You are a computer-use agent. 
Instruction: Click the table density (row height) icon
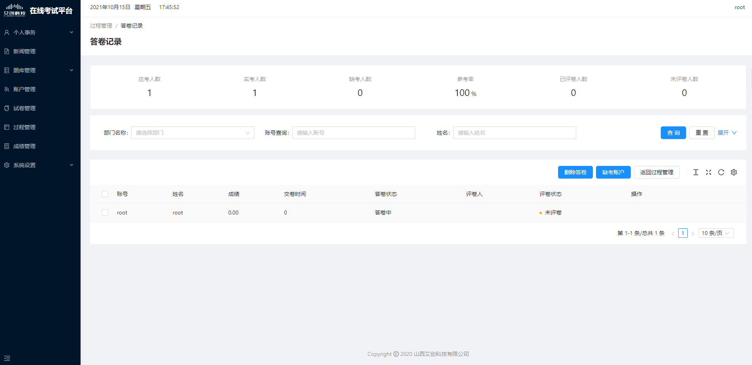[696, 172]
